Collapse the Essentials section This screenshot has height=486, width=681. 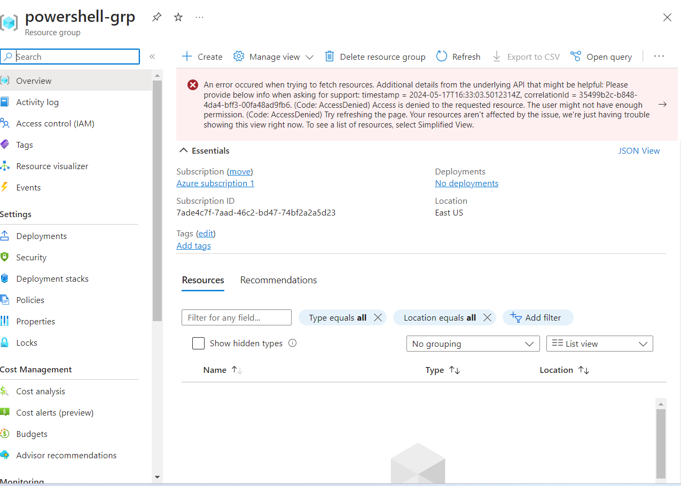pos(203,151)
